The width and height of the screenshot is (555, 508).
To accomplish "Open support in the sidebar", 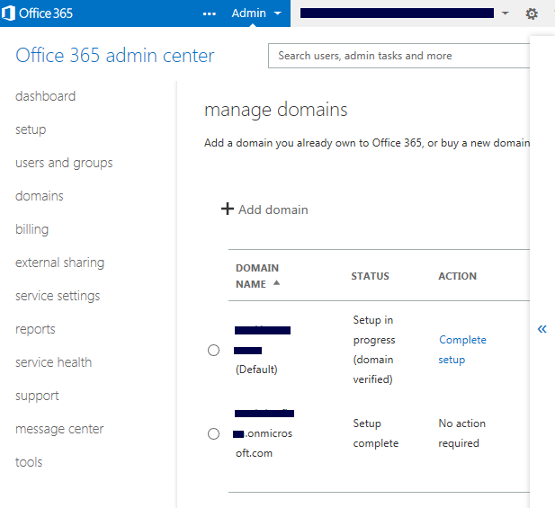I will [37, 396].
